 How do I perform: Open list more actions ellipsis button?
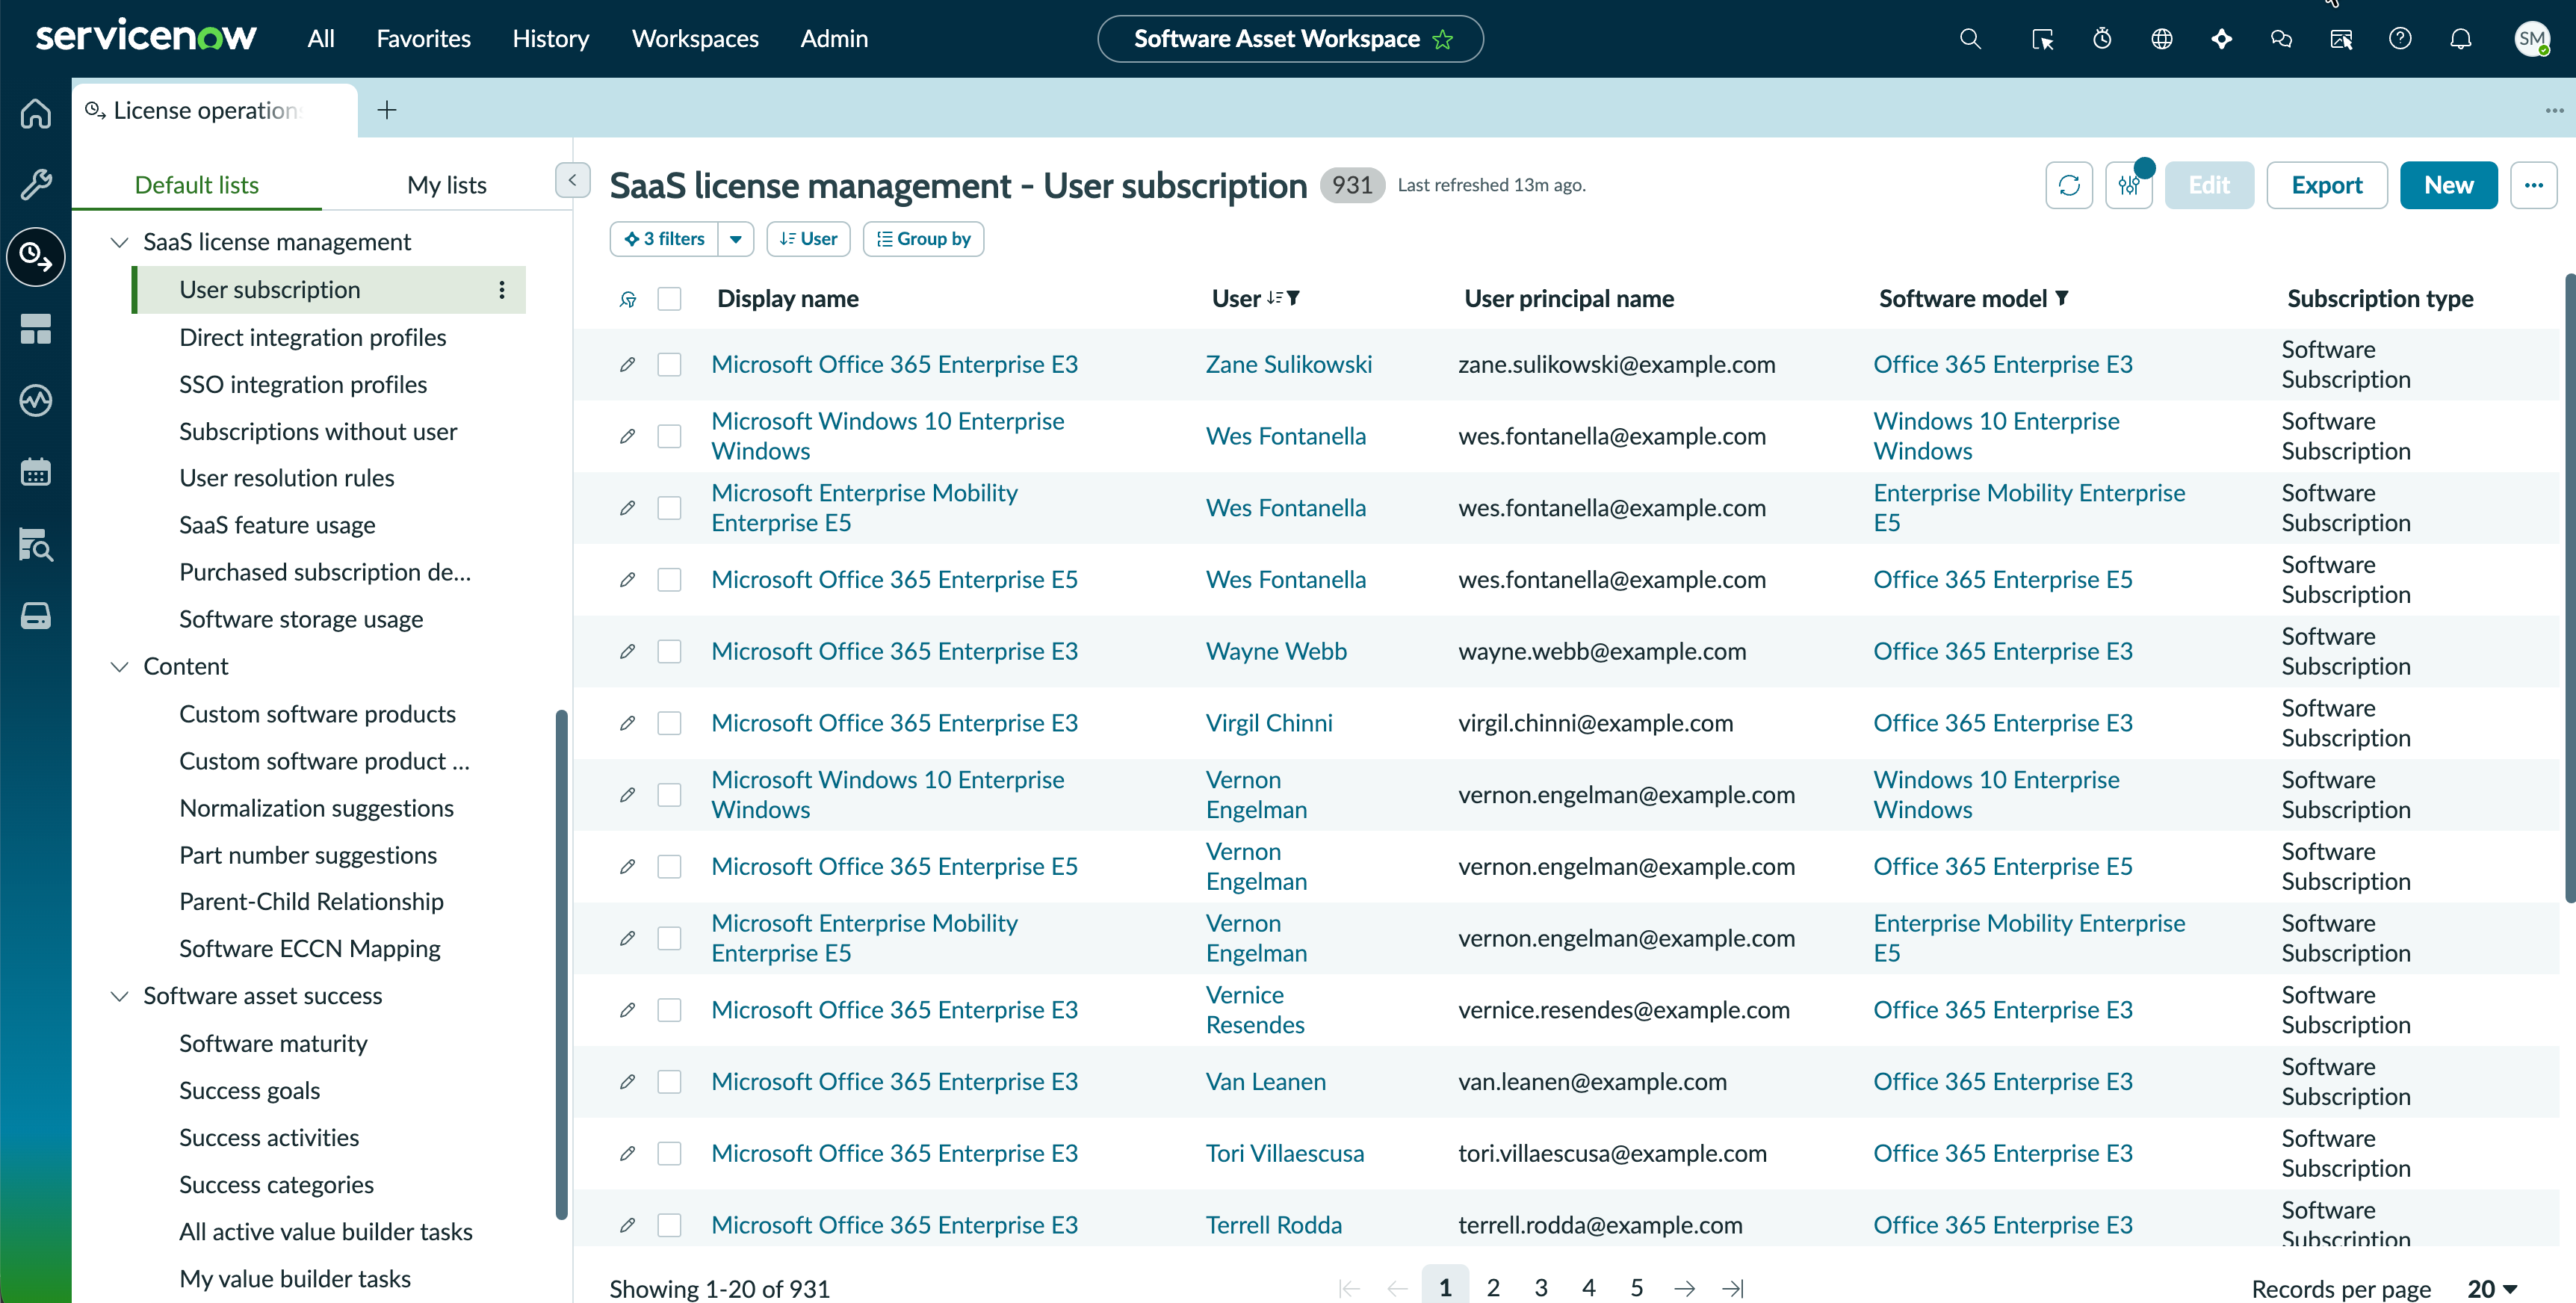(x=2533, y=185)
